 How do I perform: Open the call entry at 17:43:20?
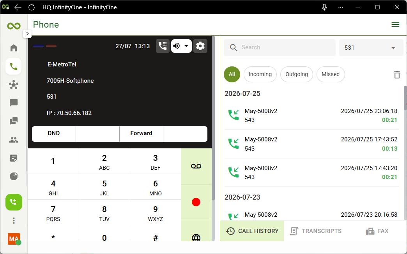click(312, 172)
